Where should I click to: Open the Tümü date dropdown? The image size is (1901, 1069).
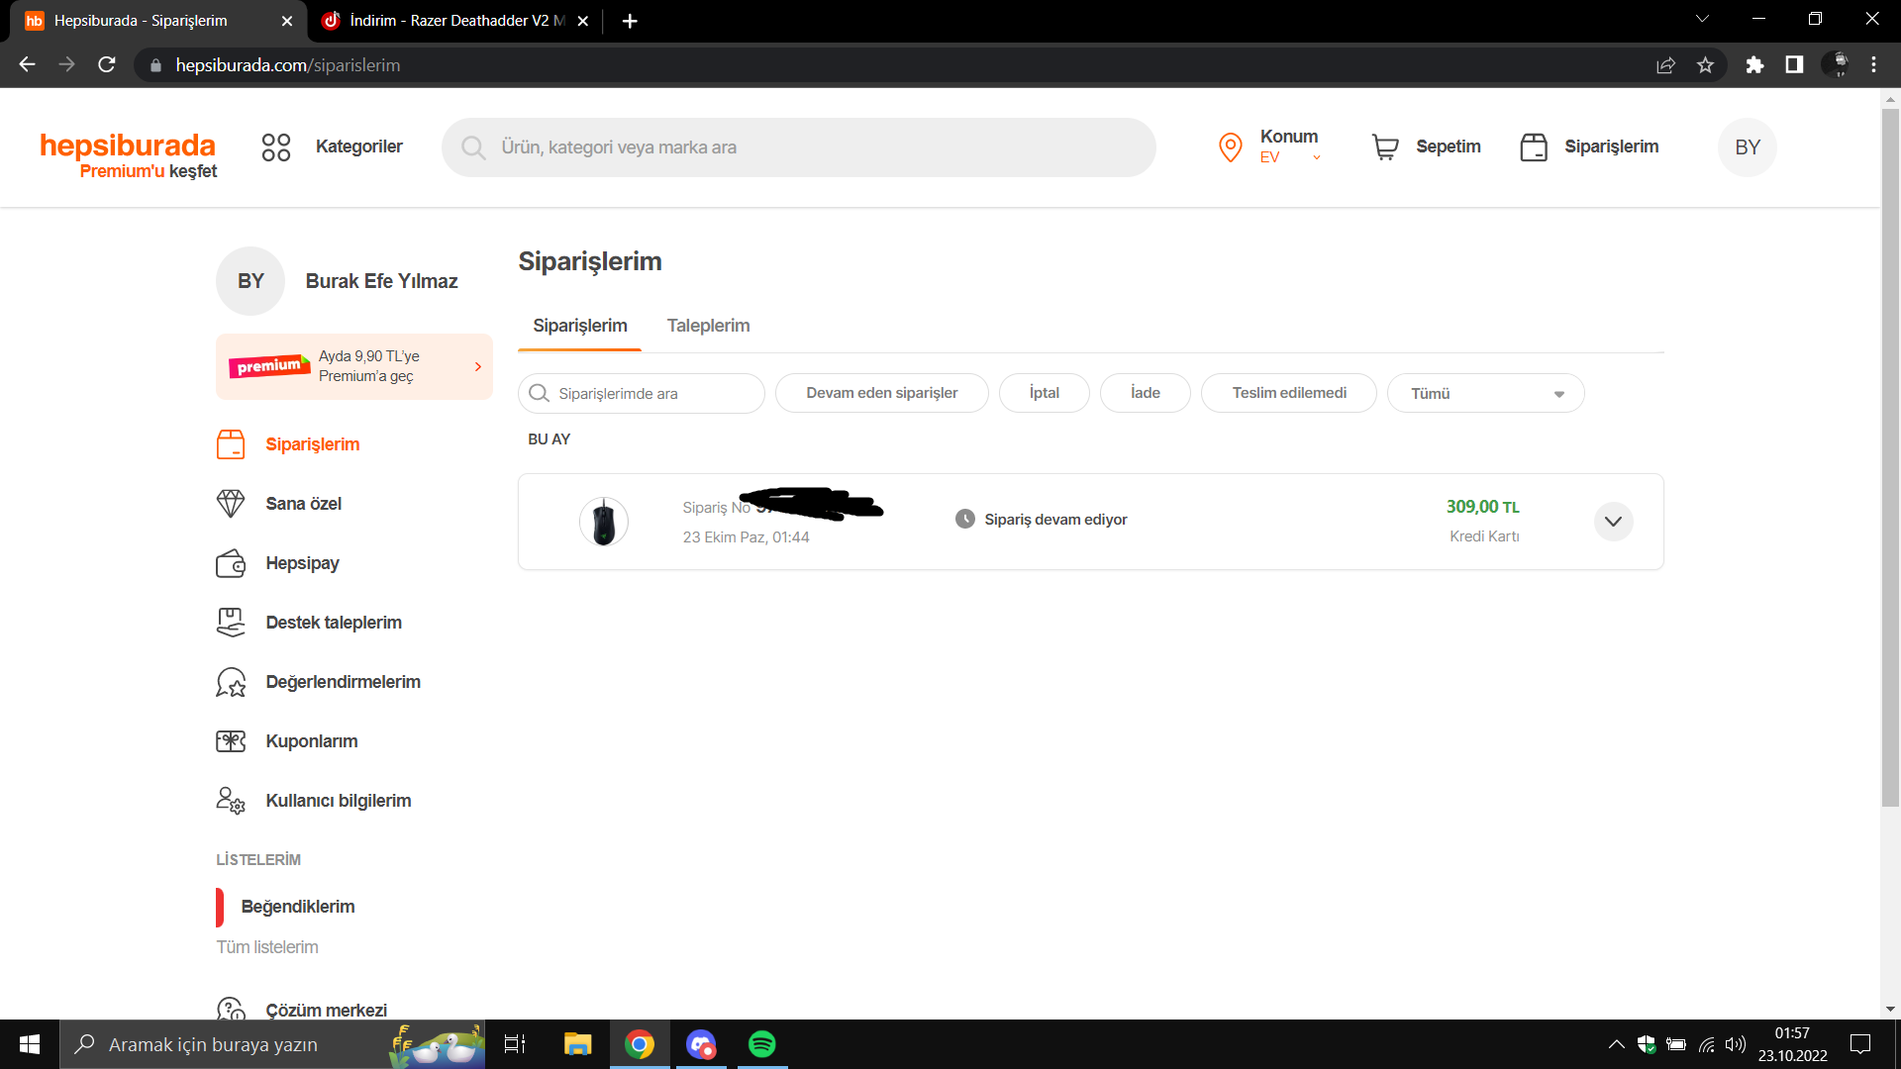(1484, 393)
